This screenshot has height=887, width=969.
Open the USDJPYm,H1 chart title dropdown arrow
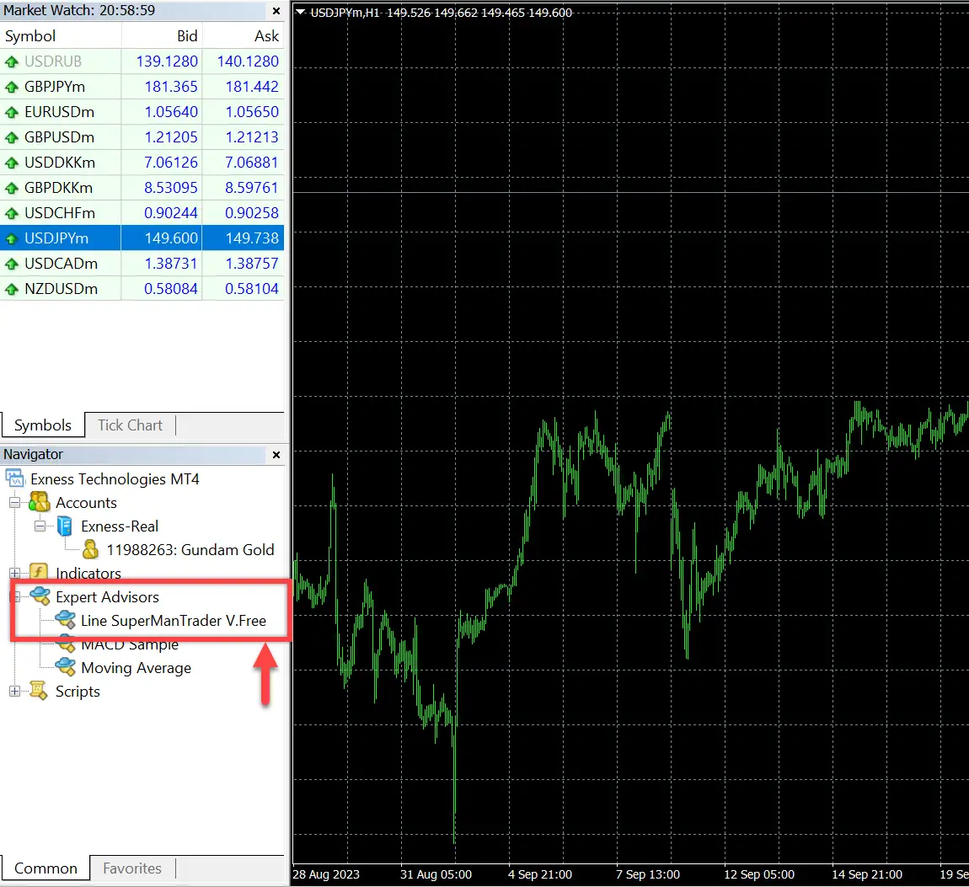point(301,13)
